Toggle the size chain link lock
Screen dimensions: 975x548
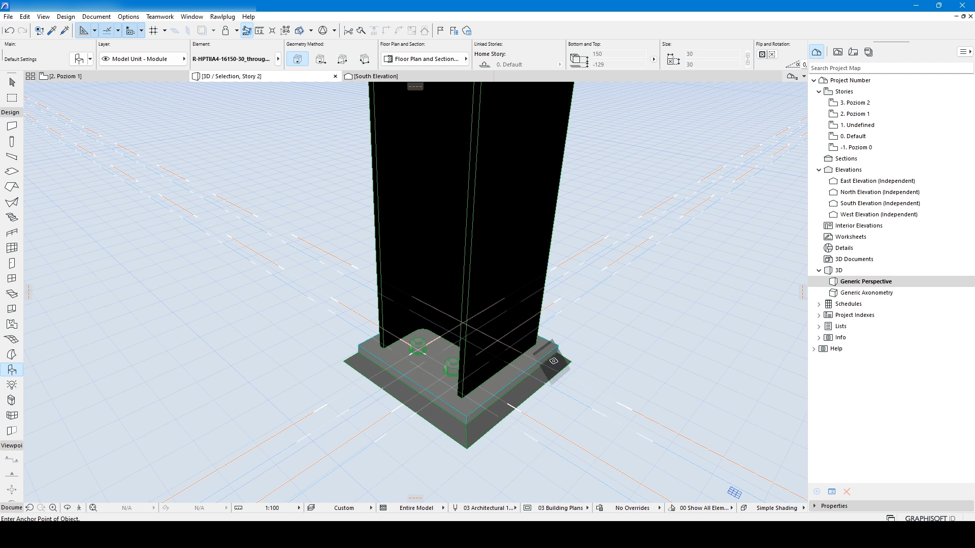(747, 59)
